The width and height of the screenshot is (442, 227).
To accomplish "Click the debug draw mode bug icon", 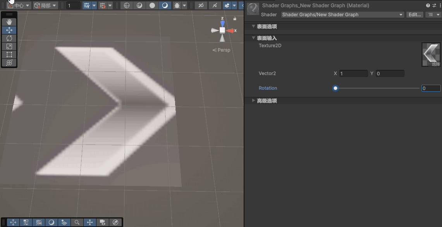I will pos(177,5).
